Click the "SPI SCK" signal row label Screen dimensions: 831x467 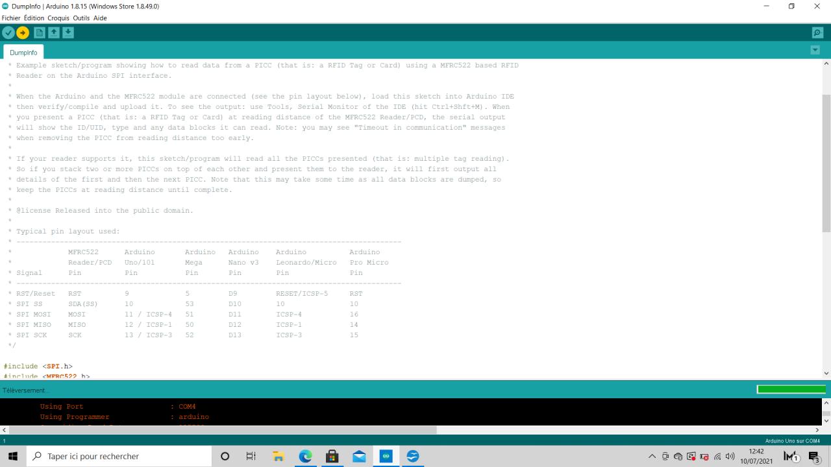[x=31, y=335]
